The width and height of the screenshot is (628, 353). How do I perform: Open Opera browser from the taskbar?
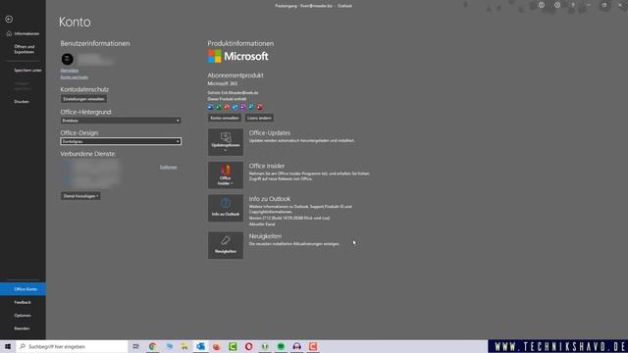click(248, 346)
